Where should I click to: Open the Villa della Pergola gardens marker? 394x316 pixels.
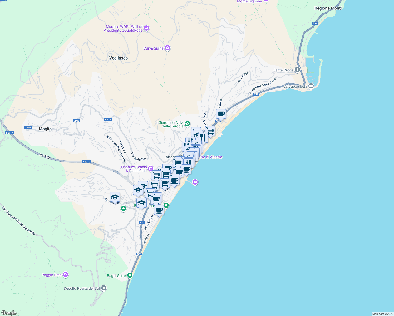point(187,124)
